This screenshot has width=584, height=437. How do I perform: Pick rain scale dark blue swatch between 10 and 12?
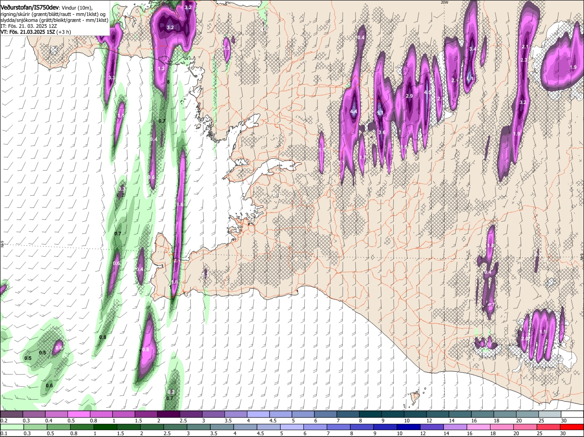coord(410,427)
